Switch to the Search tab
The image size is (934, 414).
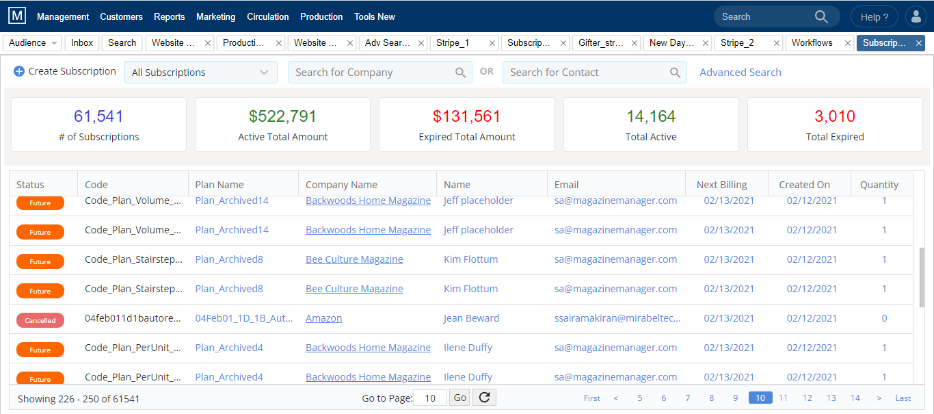tap(122, 43)
